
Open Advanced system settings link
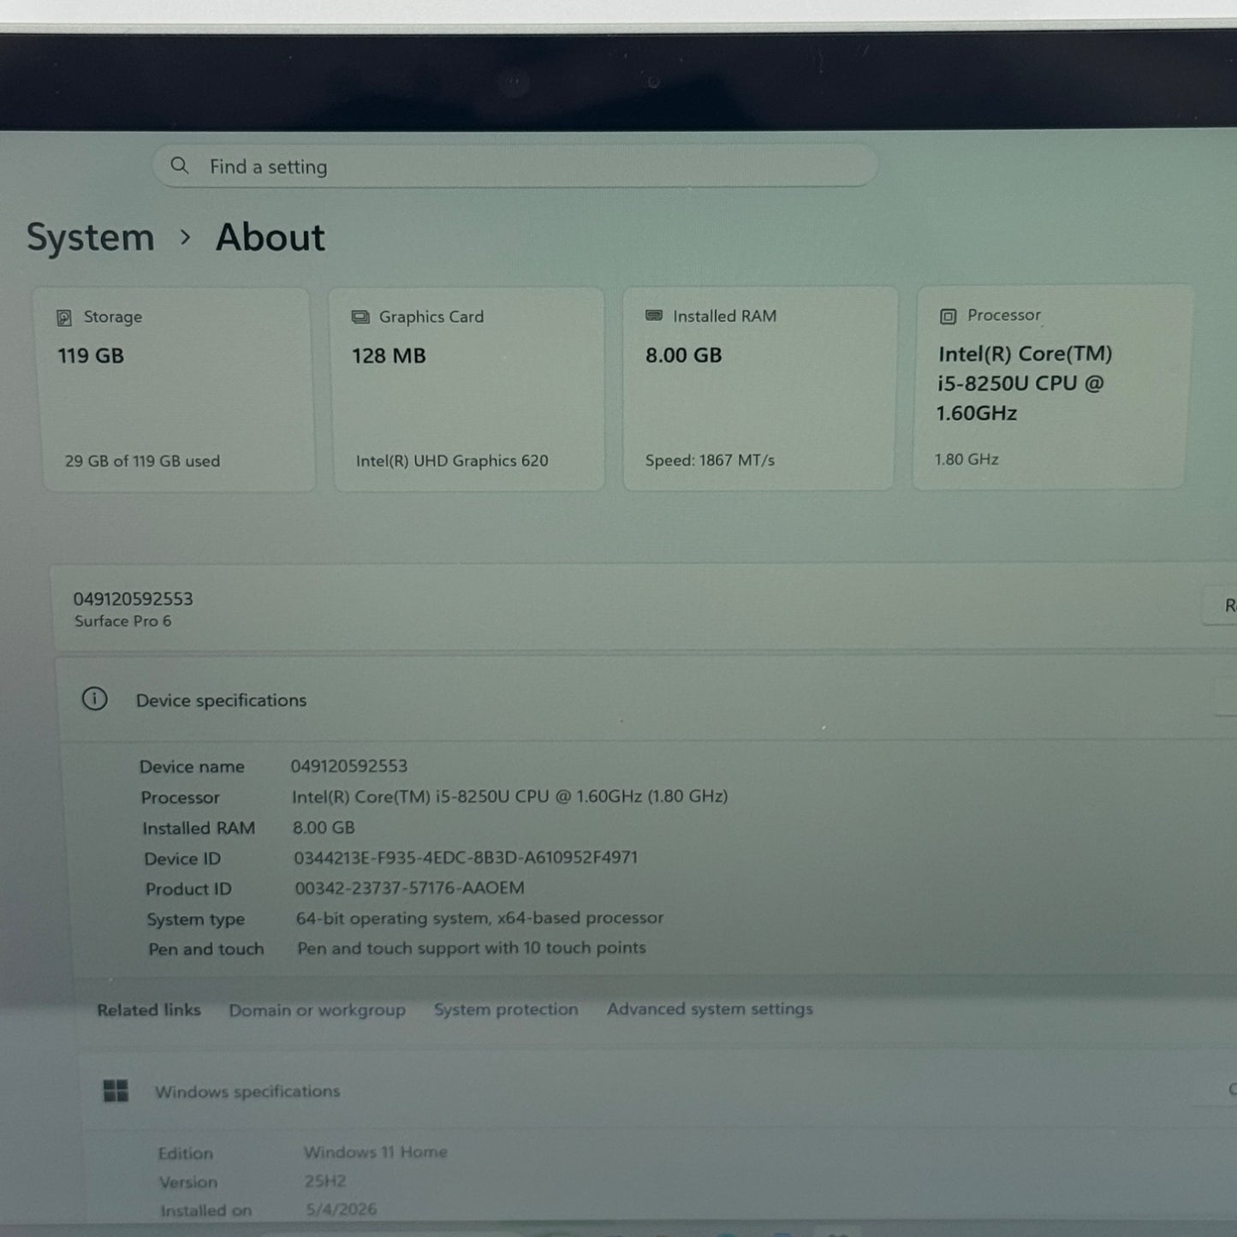pyautogui.click(x=710, y=1008)
